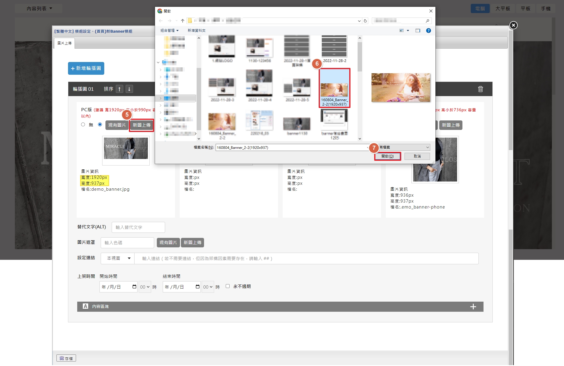
Task: Move carousel image down with arrow icon
Action: (129, 89)
